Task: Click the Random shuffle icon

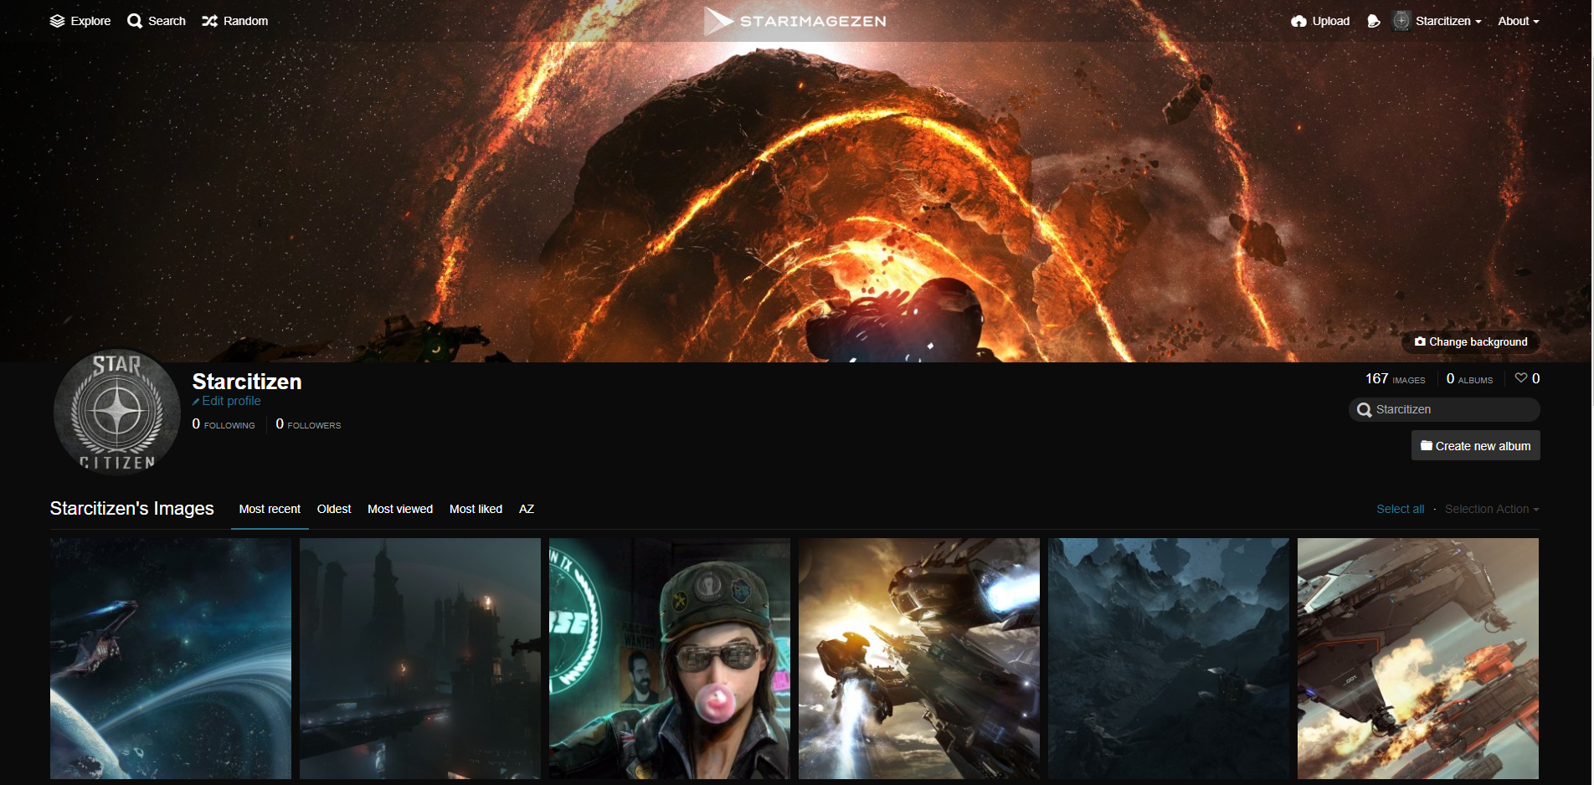Action: (209, 21)
